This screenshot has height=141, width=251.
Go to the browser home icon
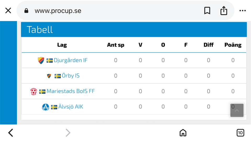(x=183, y=133)
